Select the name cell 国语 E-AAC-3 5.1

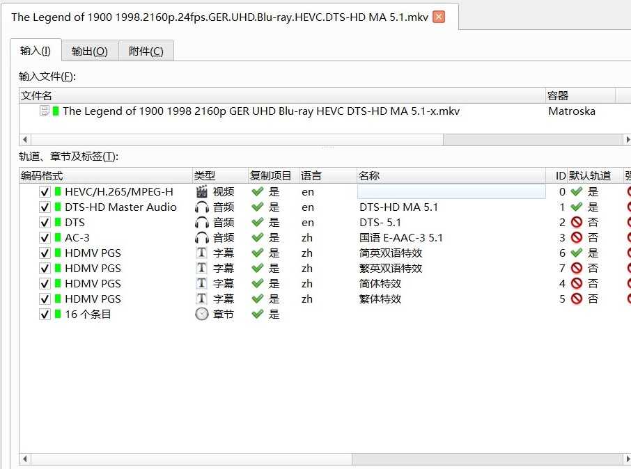[400, 238]
